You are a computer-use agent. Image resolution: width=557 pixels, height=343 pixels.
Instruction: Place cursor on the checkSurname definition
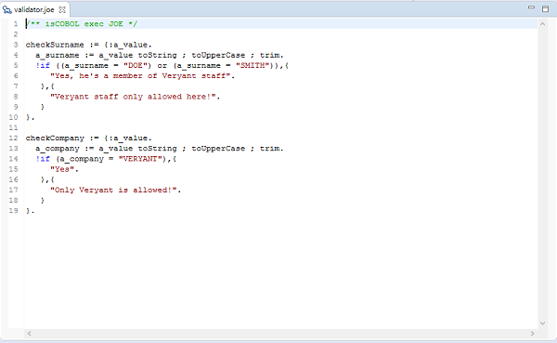point(55,45)
